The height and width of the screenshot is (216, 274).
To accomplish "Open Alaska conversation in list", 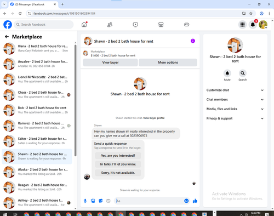I will [37, 172].
